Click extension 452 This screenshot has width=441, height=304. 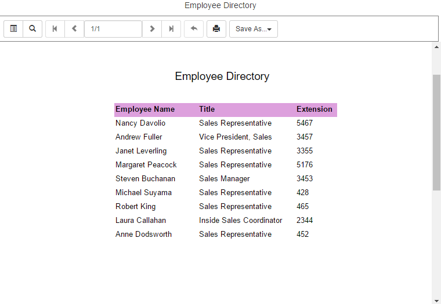303,234
